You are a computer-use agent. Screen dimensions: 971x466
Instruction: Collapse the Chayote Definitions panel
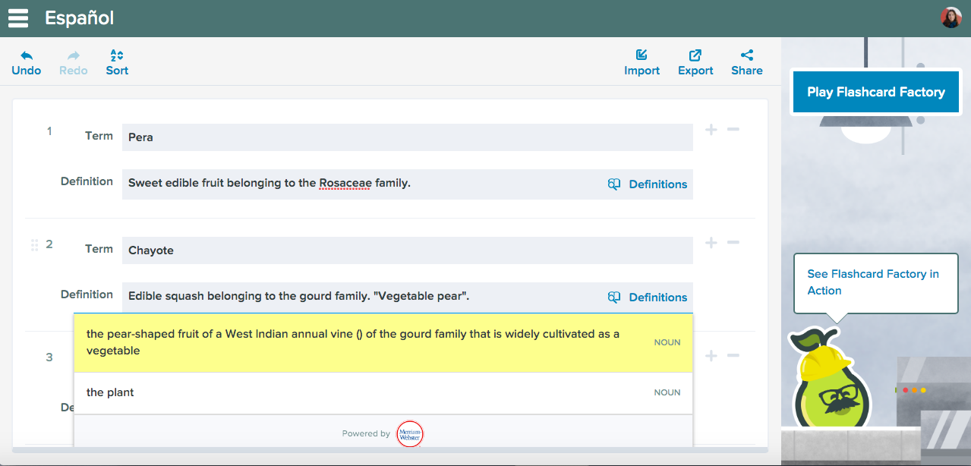pos(657,297)
